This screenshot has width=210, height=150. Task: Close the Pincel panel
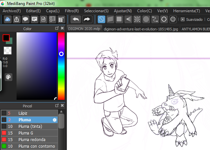[x=62, y=105]
